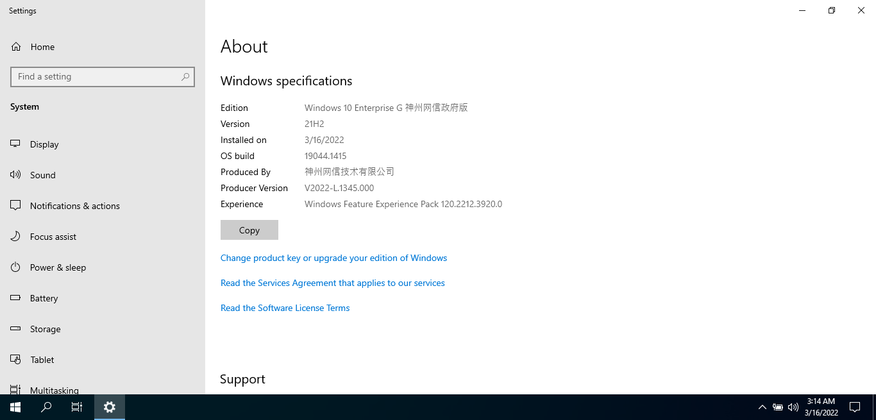Click the Notifications & actions icon

pos(15,206)
